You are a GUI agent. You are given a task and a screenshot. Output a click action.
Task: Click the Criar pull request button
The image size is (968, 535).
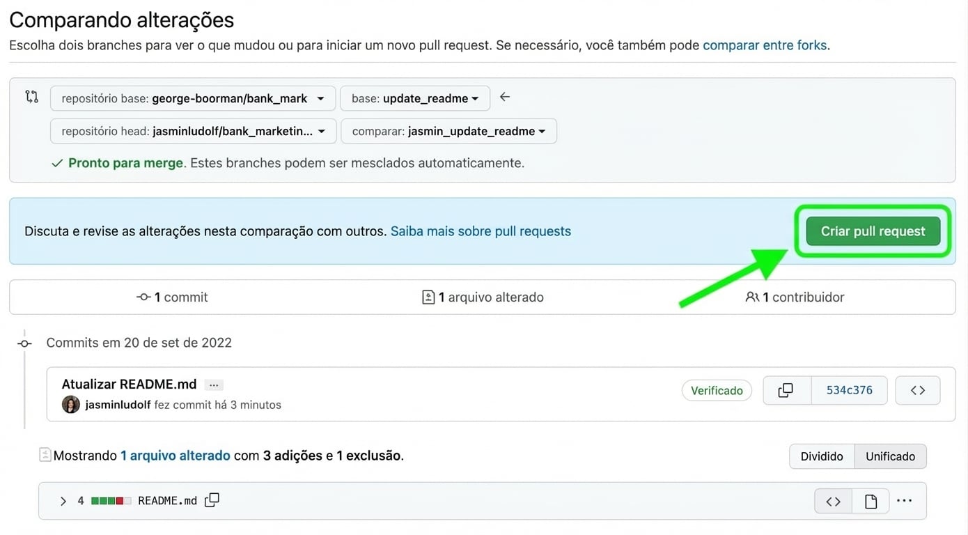coord(873,231)
